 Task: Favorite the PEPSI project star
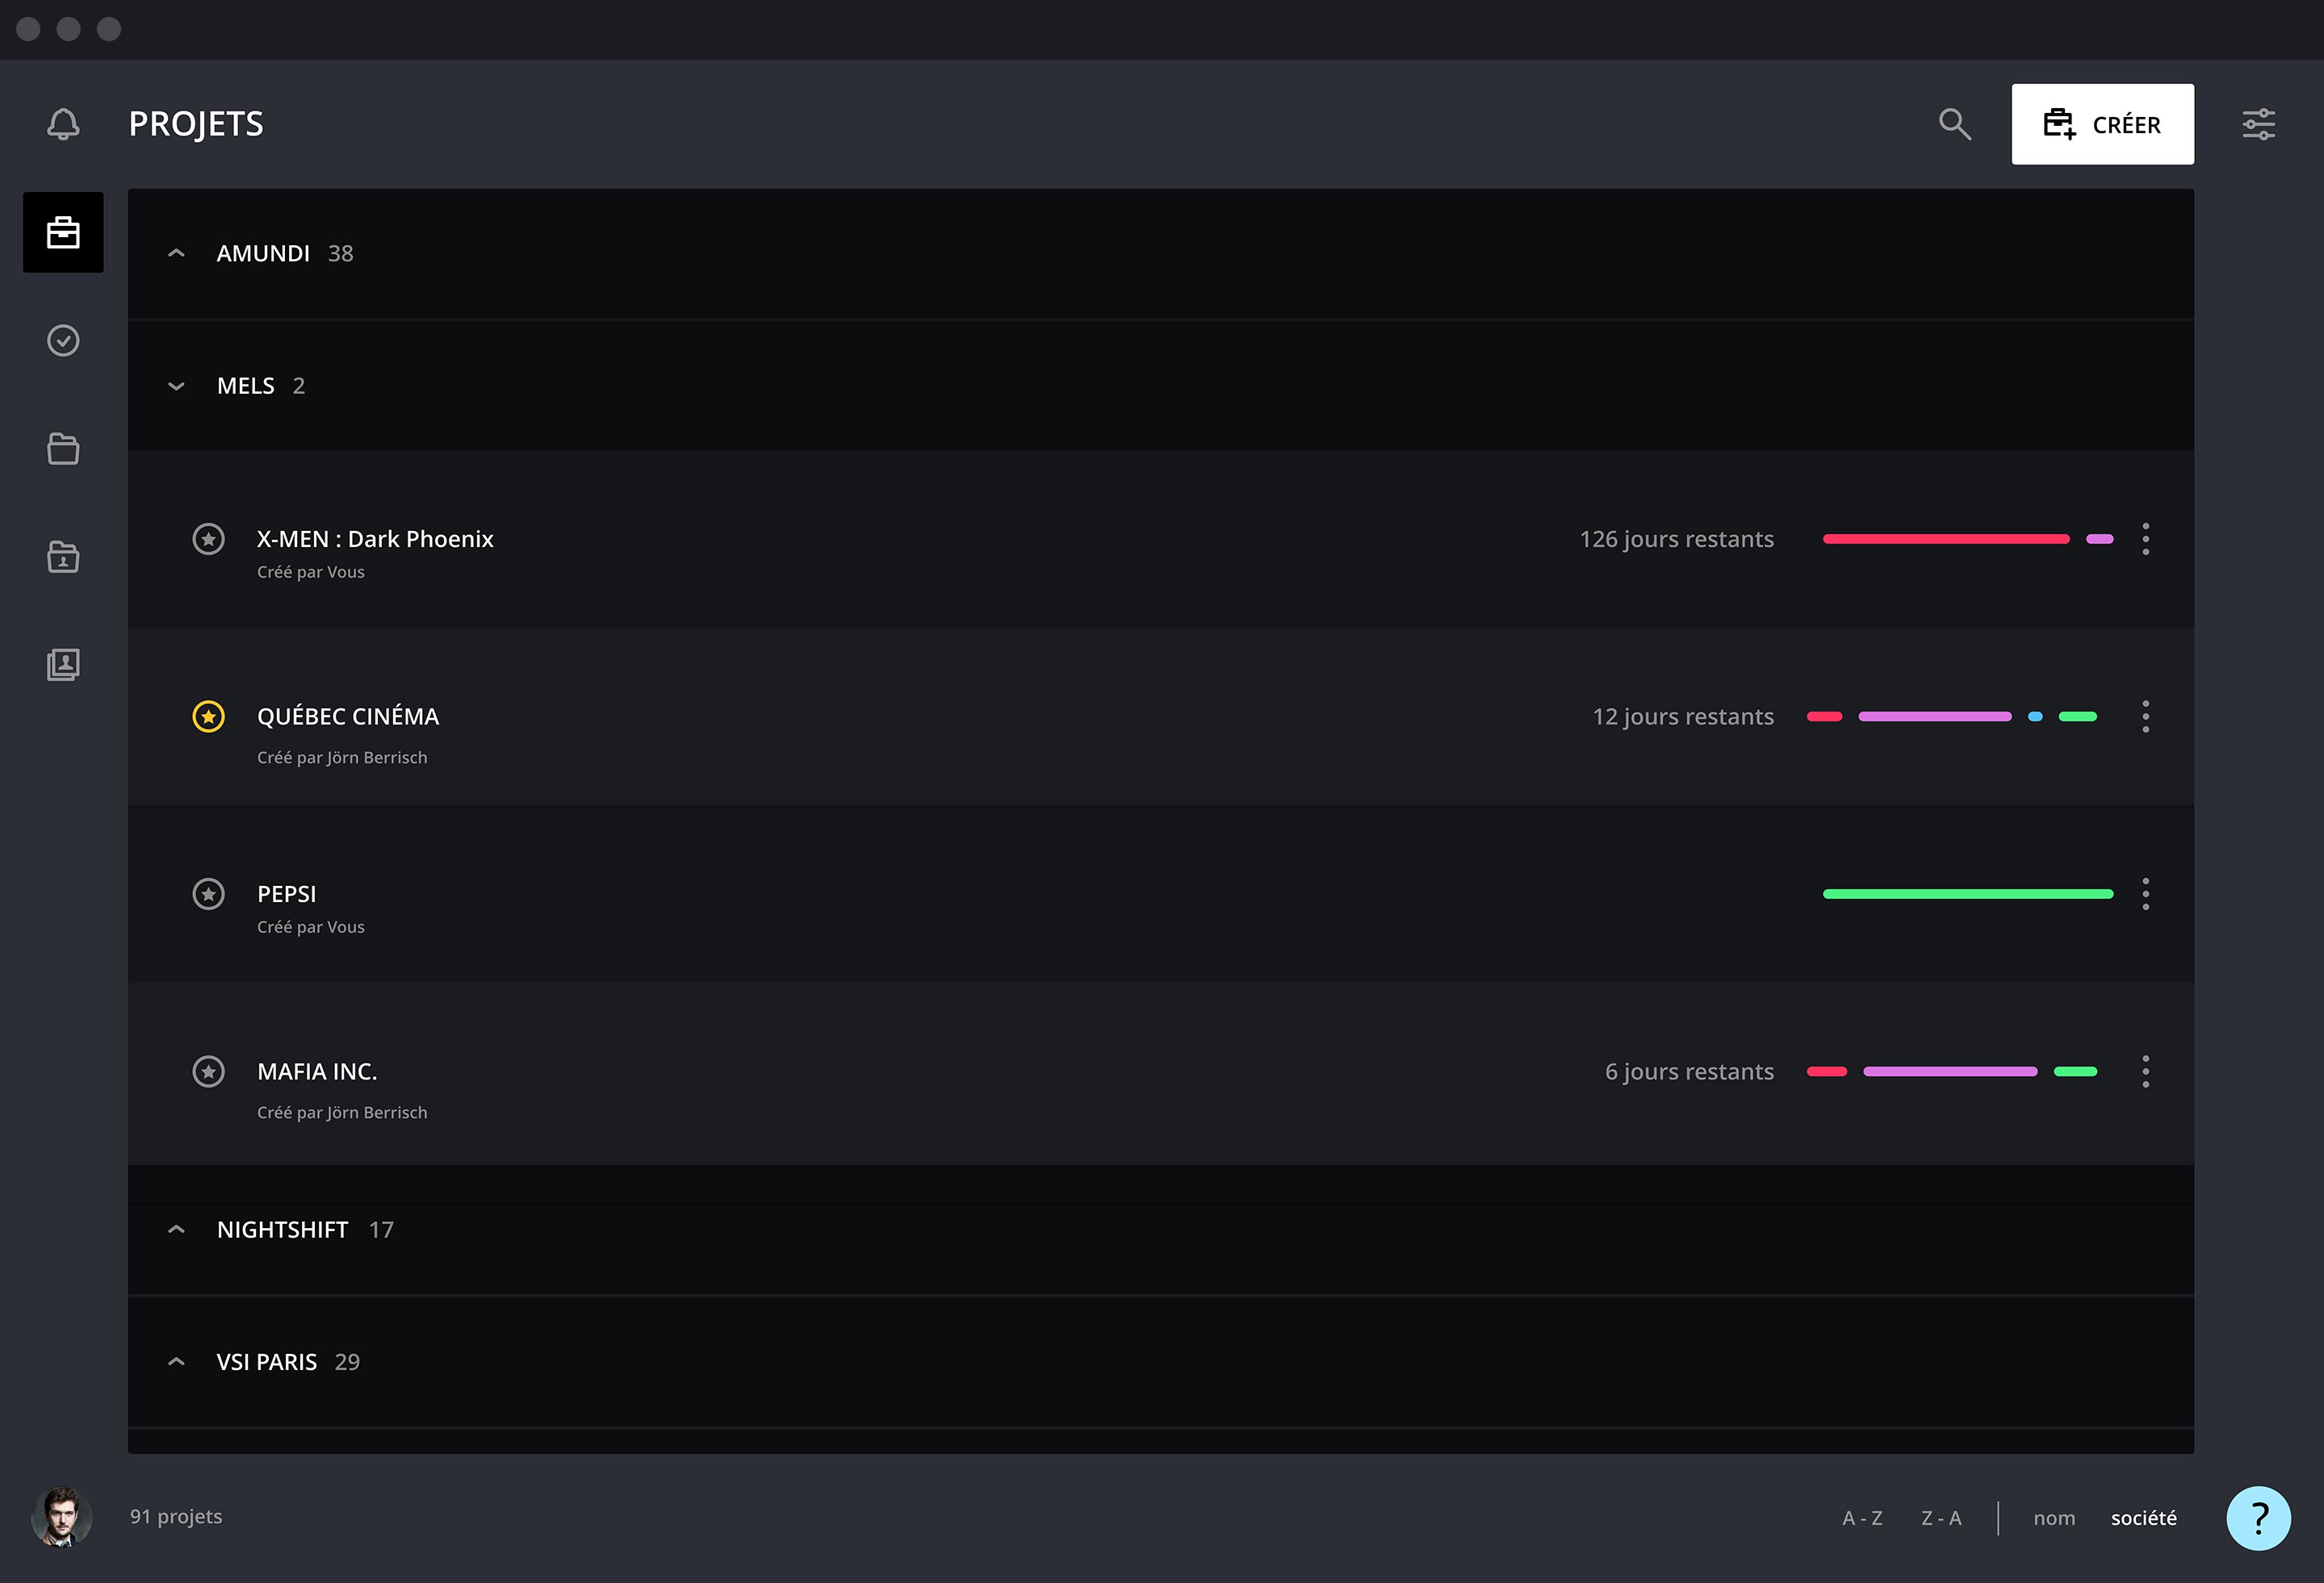pos(208,895)
